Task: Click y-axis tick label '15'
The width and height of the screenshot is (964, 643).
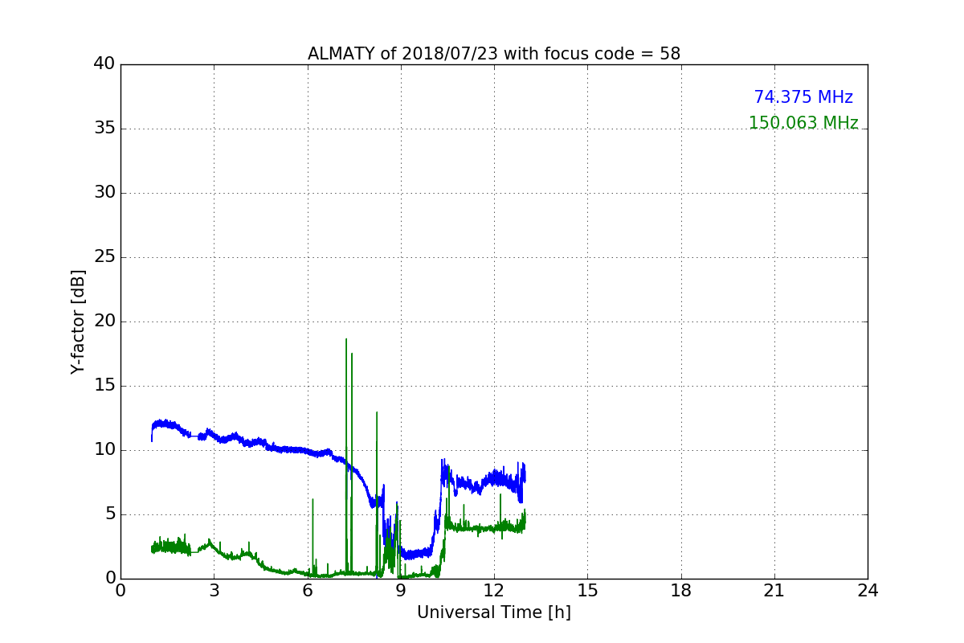Action: click(x=104, y=386)
